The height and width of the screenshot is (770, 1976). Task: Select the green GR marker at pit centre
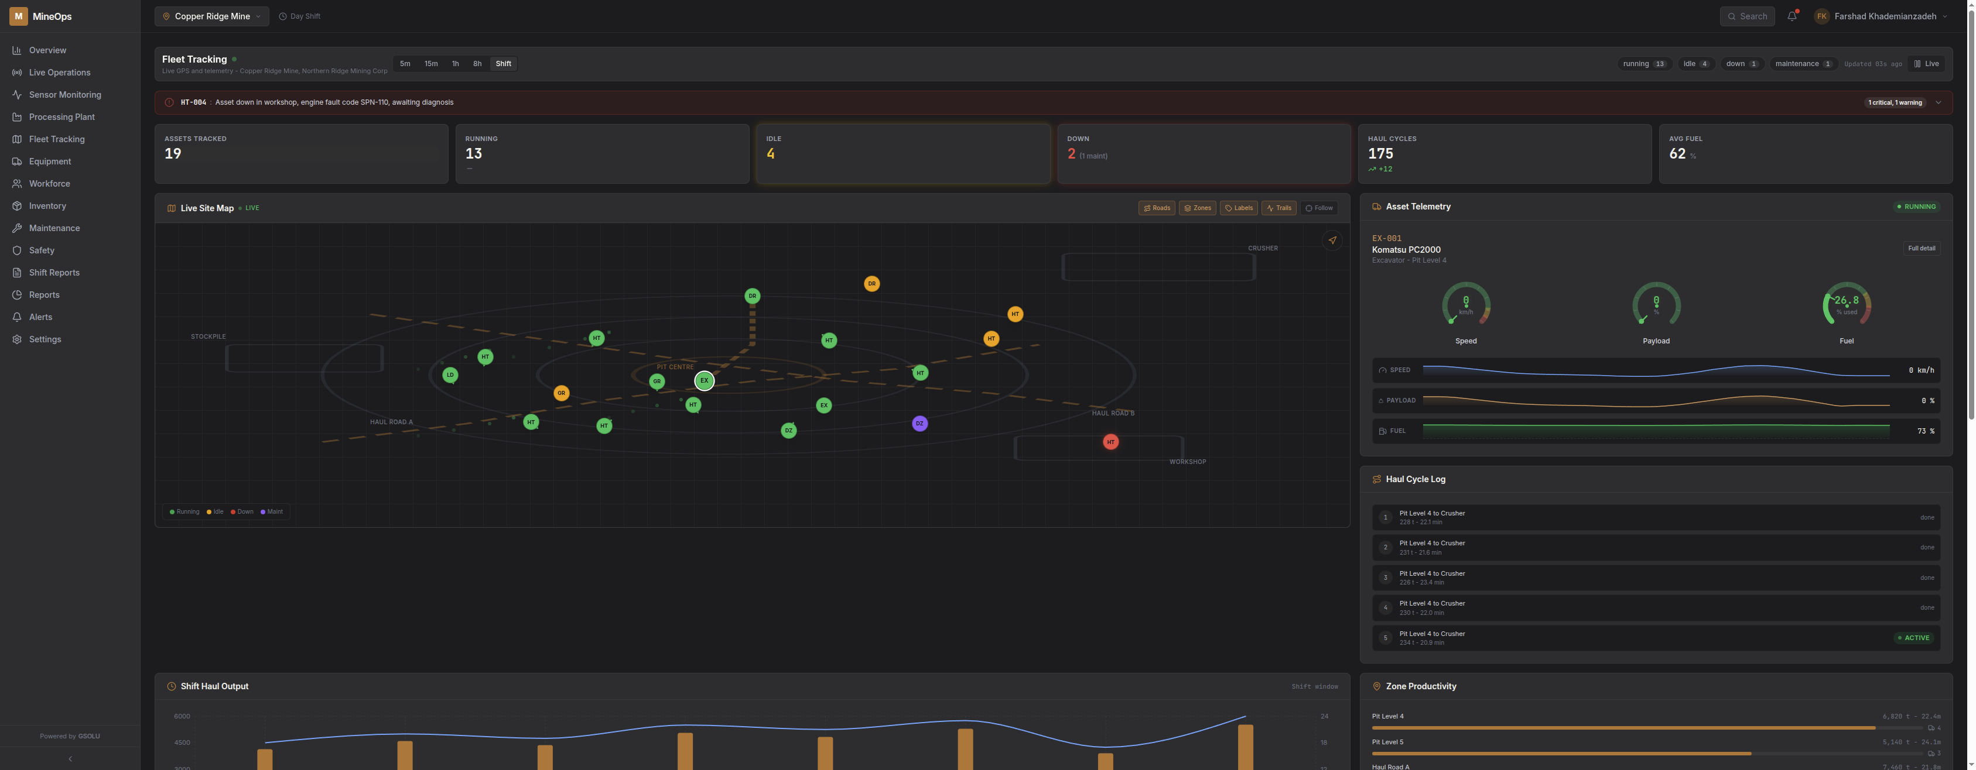click(657, 381)
